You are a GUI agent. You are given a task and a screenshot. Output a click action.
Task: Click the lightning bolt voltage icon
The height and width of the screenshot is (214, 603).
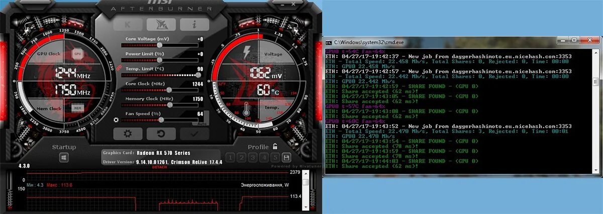tap(247, 52)
